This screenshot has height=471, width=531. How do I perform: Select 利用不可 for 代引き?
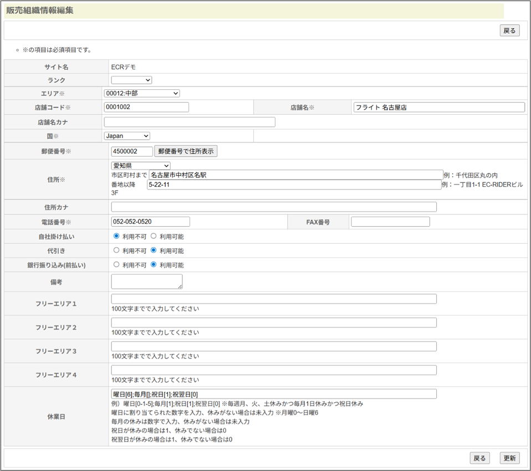click(x=116, y=250)
